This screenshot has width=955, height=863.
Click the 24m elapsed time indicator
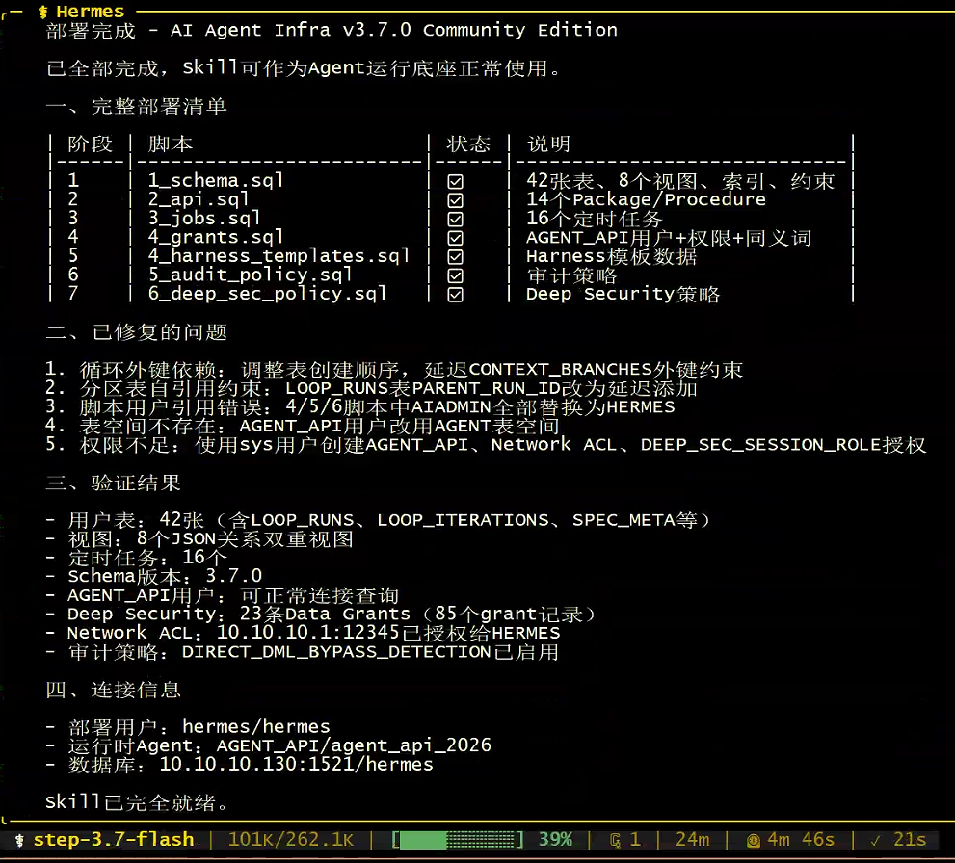[x=693, y=839]
